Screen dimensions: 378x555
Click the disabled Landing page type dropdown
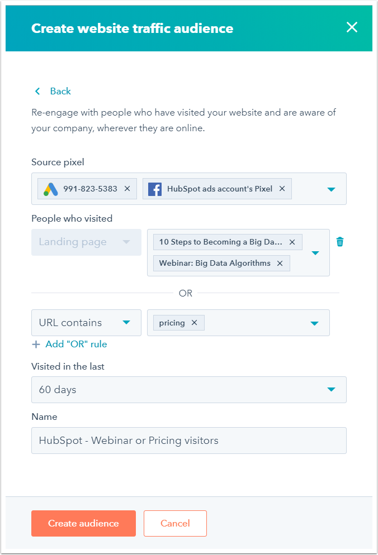pyautogui.click(x=86, y=242)
